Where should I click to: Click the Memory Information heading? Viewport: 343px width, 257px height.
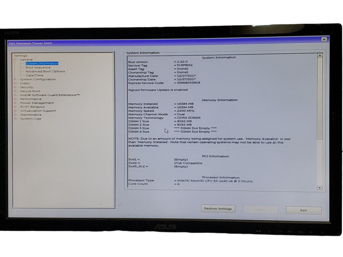[220, 100]
